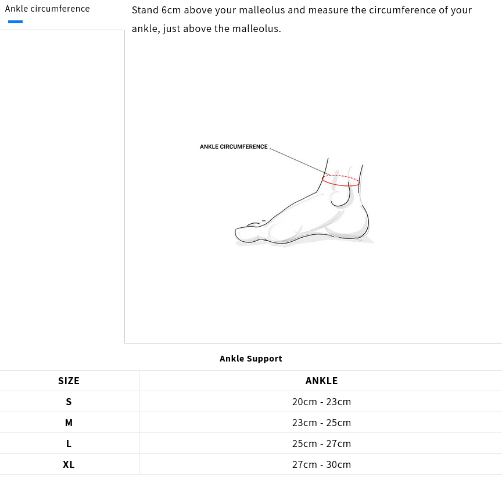Click the Ankle Support table title
This screenshot has height=483, width=502.
(x=251, y=359)
